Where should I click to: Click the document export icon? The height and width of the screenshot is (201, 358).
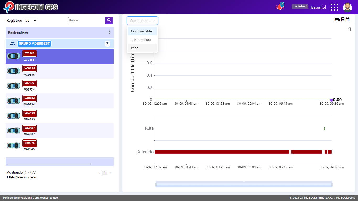[x=349, y=29]
